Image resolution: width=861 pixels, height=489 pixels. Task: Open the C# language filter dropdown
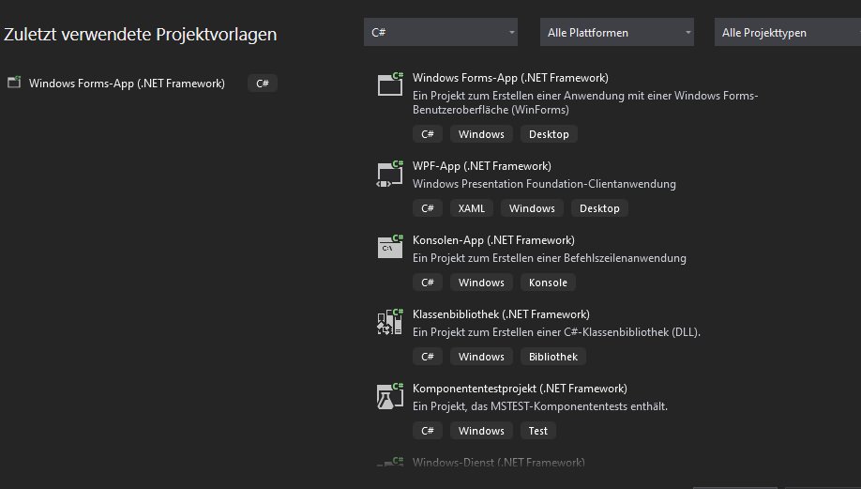441,33
